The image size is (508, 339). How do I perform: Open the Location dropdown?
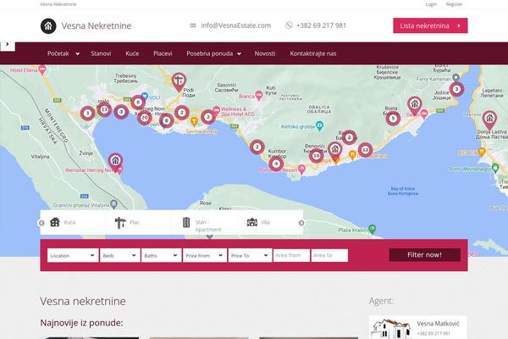[73, 255]
